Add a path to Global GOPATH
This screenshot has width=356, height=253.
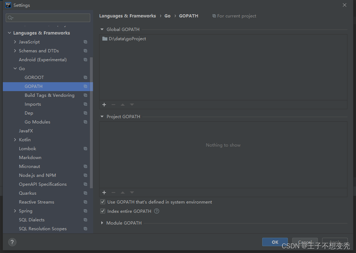104,105
